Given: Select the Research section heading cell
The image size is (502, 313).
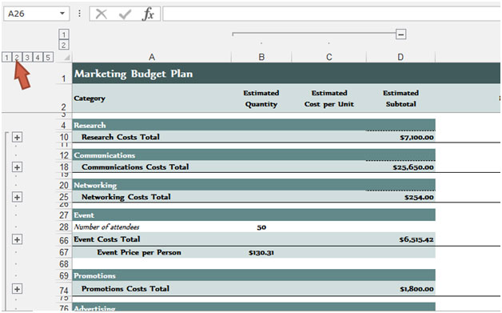Looking at the screenshot, I should (x=152, y=125).
